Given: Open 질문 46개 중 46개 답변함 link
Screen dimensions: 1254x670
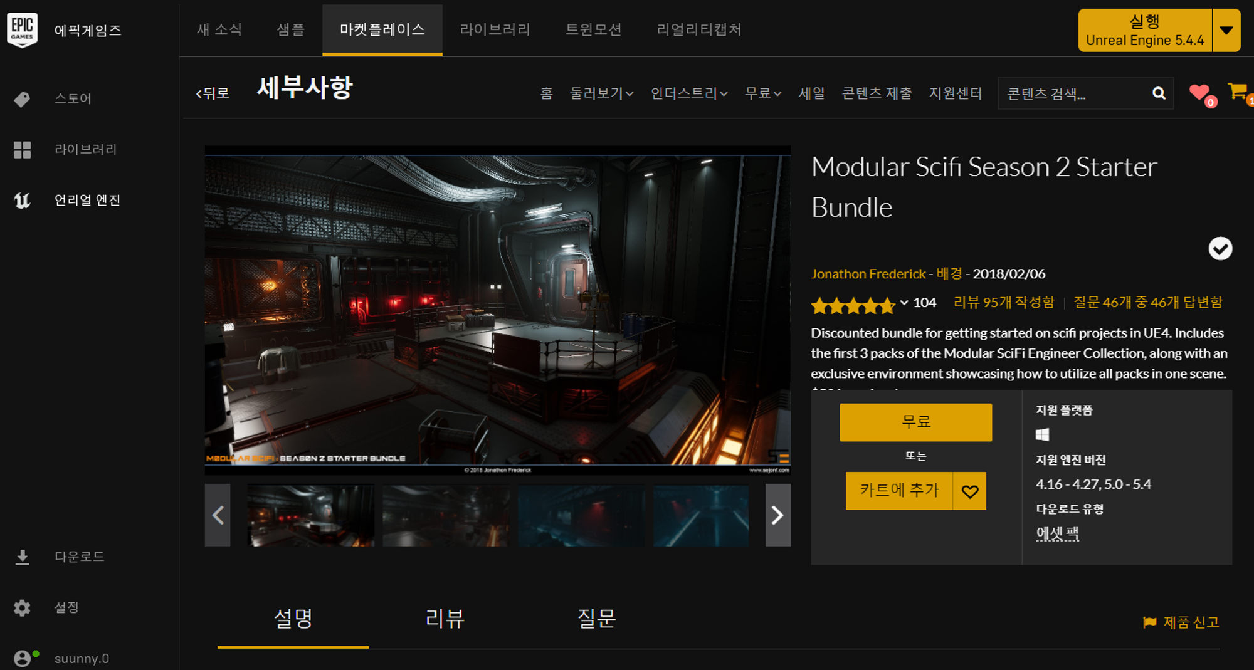Looking at the screenshot, I should point(1148,303).
